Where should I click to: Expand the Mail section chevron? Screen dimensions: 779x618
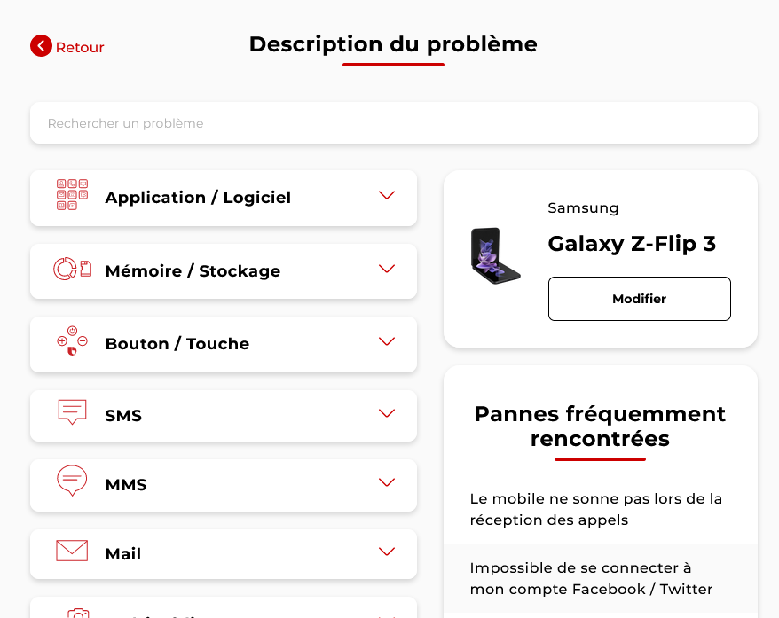(x=386, y=552)
